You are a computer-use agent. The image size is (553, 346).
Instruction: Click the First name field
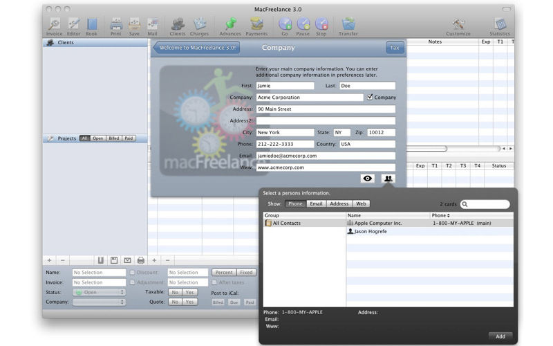pyautogui.click(x=285, y=85)
